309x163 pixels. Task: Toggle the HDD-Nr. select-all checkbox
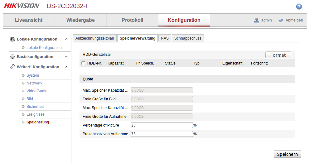83,63
